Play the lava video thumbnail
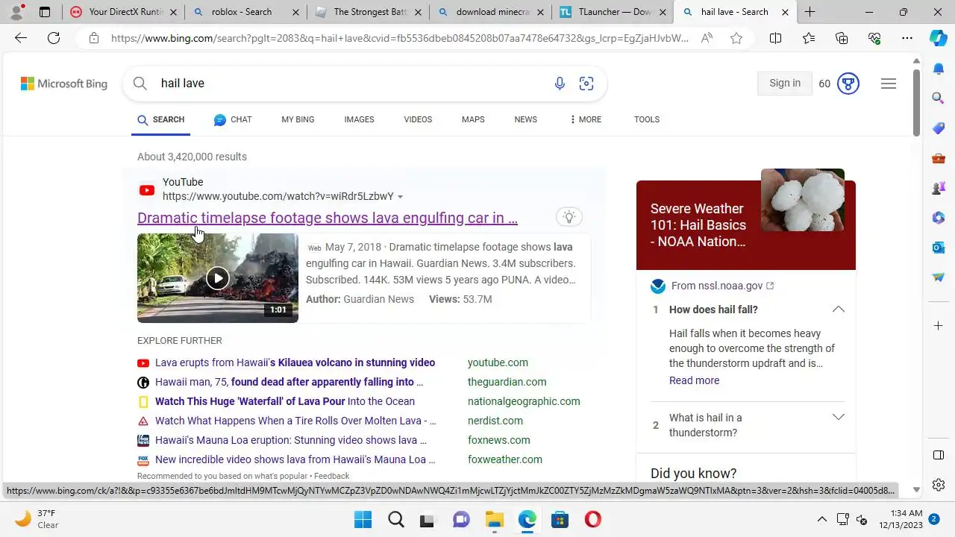 [218, 278]
